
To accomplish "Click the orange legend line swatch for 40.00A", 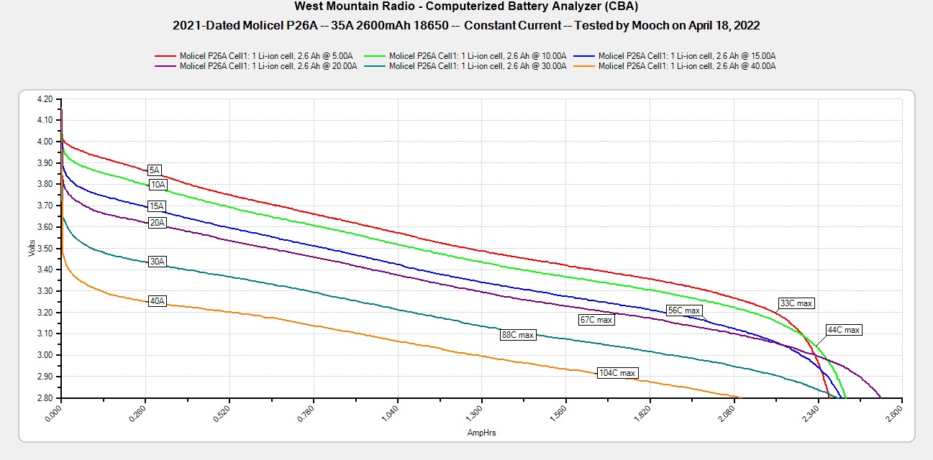I will click(x=585, y=66).
